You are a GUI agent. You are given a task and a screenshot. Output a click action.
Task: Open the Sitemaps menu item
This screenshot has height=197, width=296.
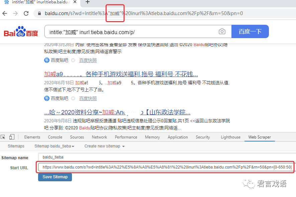[x=16, y=146]
